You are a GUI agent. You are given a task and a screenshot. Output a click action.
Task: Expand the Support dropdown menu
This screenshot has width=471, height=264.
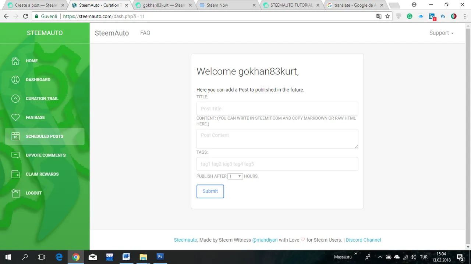point(442,33)
